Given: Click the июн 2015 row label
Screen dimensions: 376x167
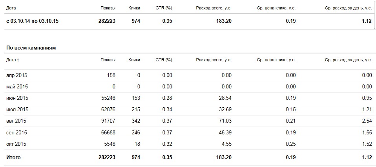Looking at the screenshot, I should click(x=17, y=98).
